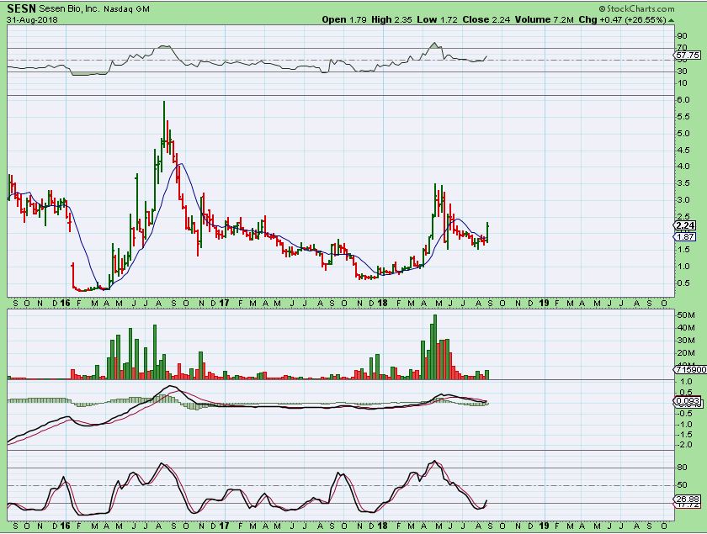Click the 20M volume axis label
Screen dimensions: 707x534
(x=686, y=353)
